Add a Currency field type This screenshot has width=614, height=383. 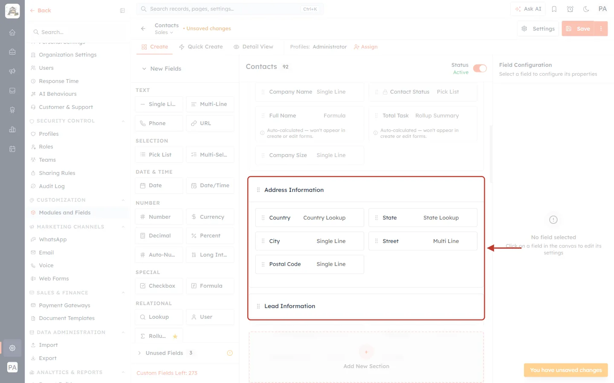point(210,217)
